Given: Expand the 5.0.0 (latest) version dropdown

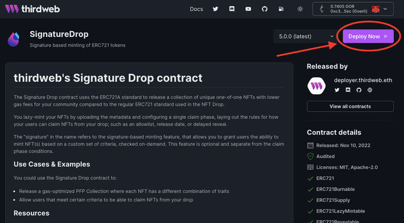Looking at the screenshot, I should click(x=306, y=36).
